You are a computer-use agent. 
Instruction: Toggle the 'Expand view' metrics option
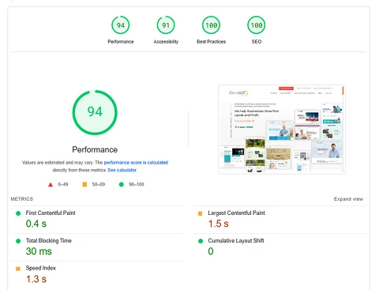[x=348, y=199]
